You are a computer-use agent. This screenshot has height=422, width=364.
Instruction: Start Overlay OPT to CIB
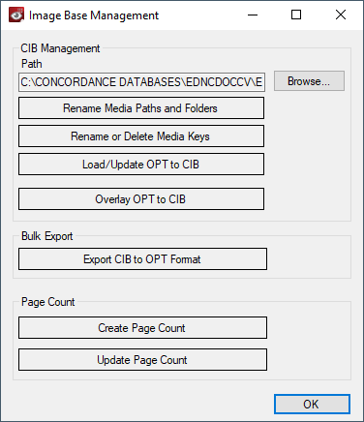tap(141, 199)
